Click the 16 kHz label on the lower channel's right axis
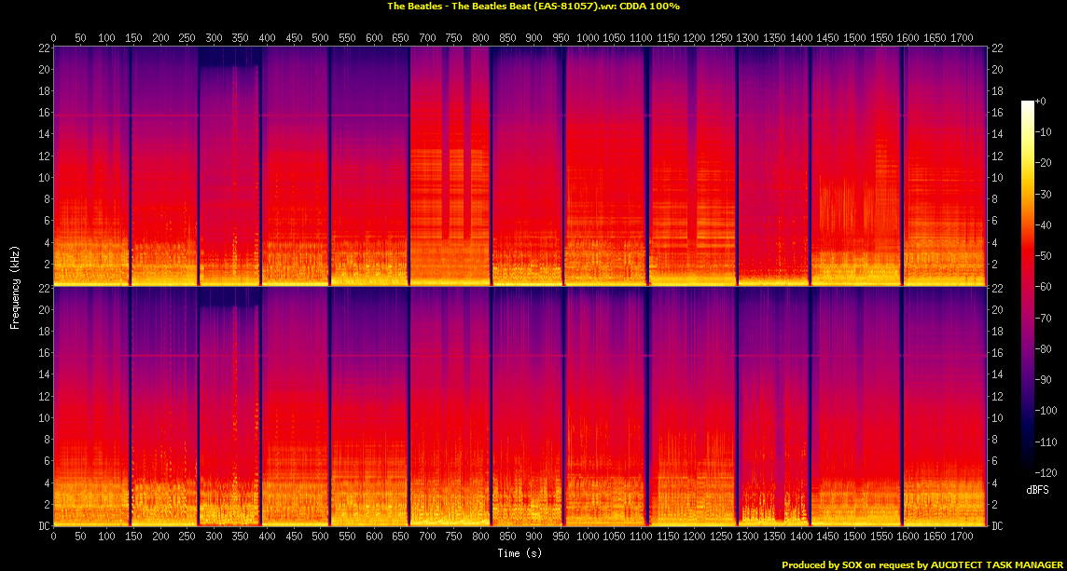Viewport: 1067px width, 571px height. coord(996,353)
